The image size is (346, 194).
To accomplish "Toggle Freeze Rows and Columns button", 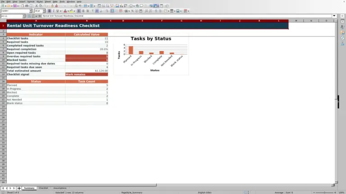I will [x=155, y=6].
